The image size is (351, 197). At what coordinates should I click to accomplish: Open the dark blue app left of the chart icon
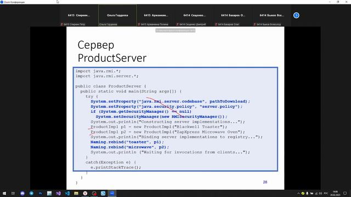click(40, 193)
